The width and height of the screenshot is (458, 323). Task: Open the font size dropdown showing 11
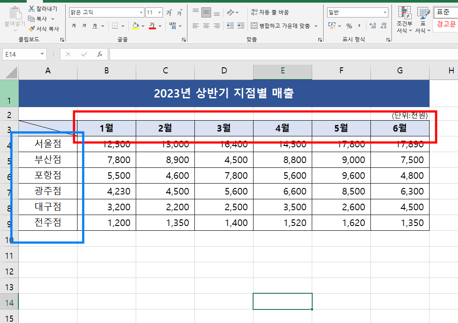coord(159,13)
